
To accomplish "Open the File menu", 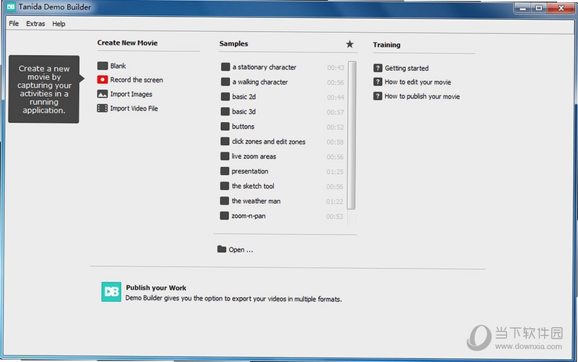I will coord(14,24).
